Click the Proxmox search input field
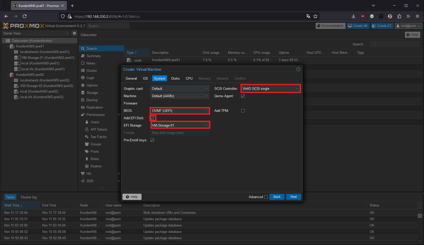The height and width of the screenshot is (245, 424). point(108,26)
